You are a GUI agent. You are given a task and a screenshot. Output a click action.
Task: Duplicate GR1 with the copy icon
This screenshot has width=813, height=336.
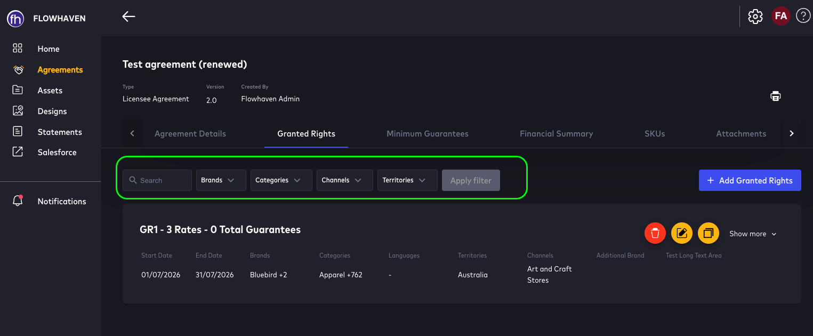coord(709,233)
